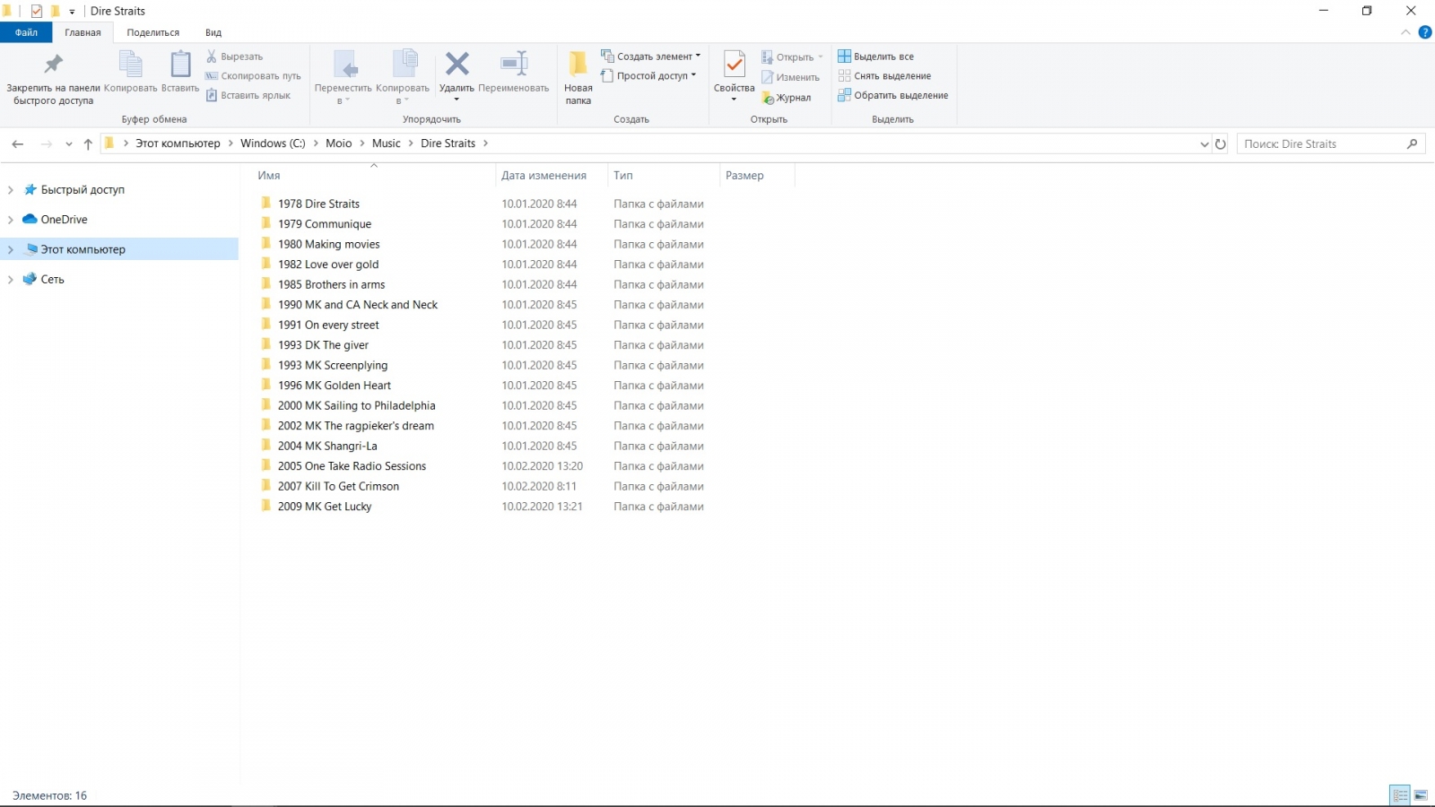Open the Share ribbon tab
Image resolution: width=1435 pixels, height=807 pixels.
(152, 32)
